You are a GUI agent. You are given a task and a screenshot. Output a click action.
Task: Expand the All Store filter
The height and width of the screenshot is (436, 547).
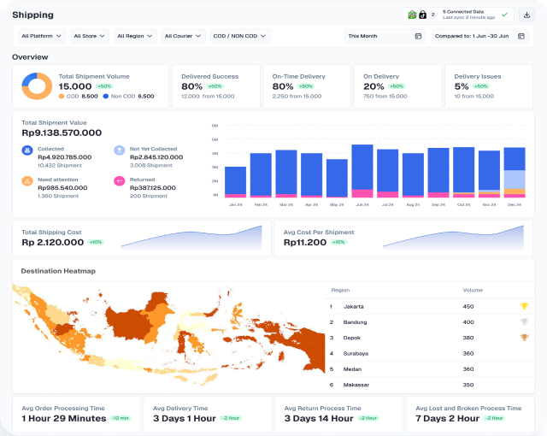(x=89, y=36)
